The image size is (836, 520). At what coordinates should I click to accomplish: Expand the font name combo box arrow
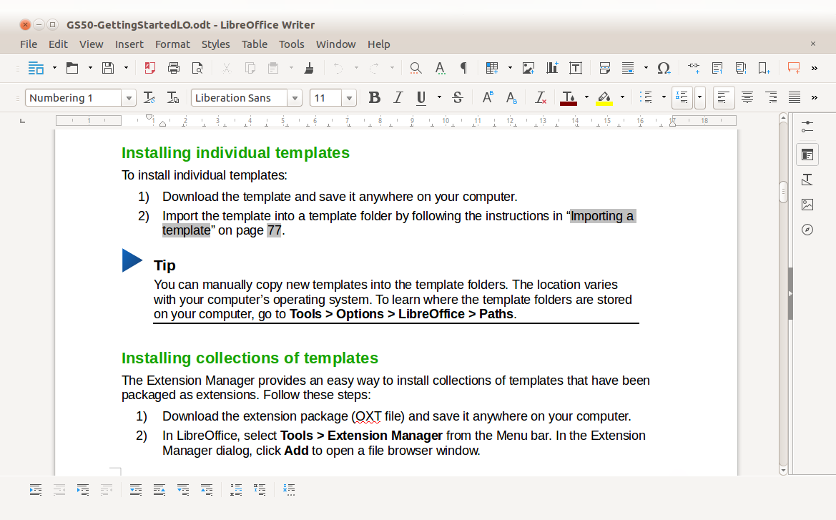click(295, 97)
